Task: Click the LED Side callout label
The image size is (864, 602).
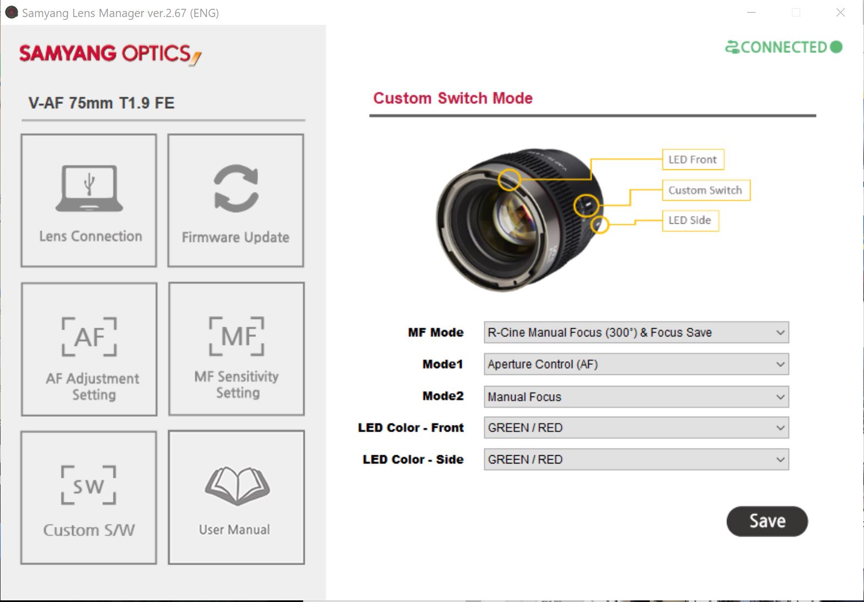Action: coord(690,220)
